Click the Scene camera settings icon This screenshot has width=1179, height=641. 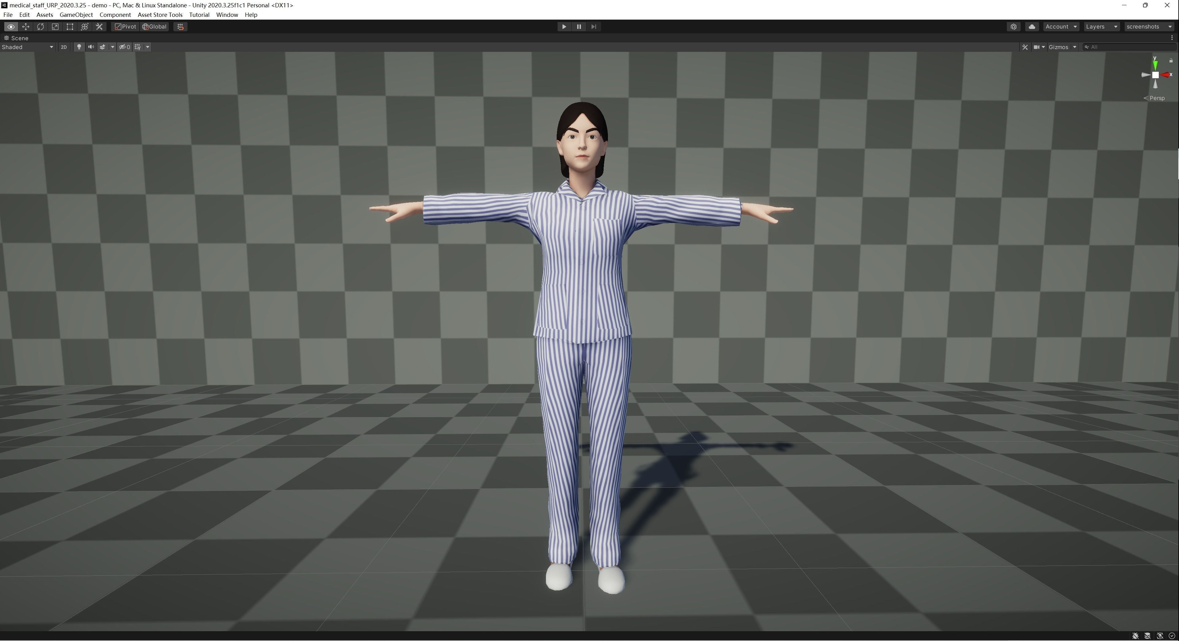click(1036, 47)
